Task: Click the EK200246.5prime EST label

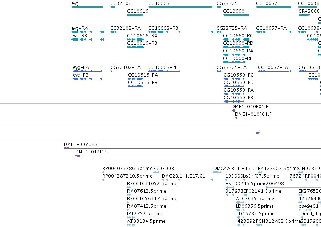Action: 246,184
